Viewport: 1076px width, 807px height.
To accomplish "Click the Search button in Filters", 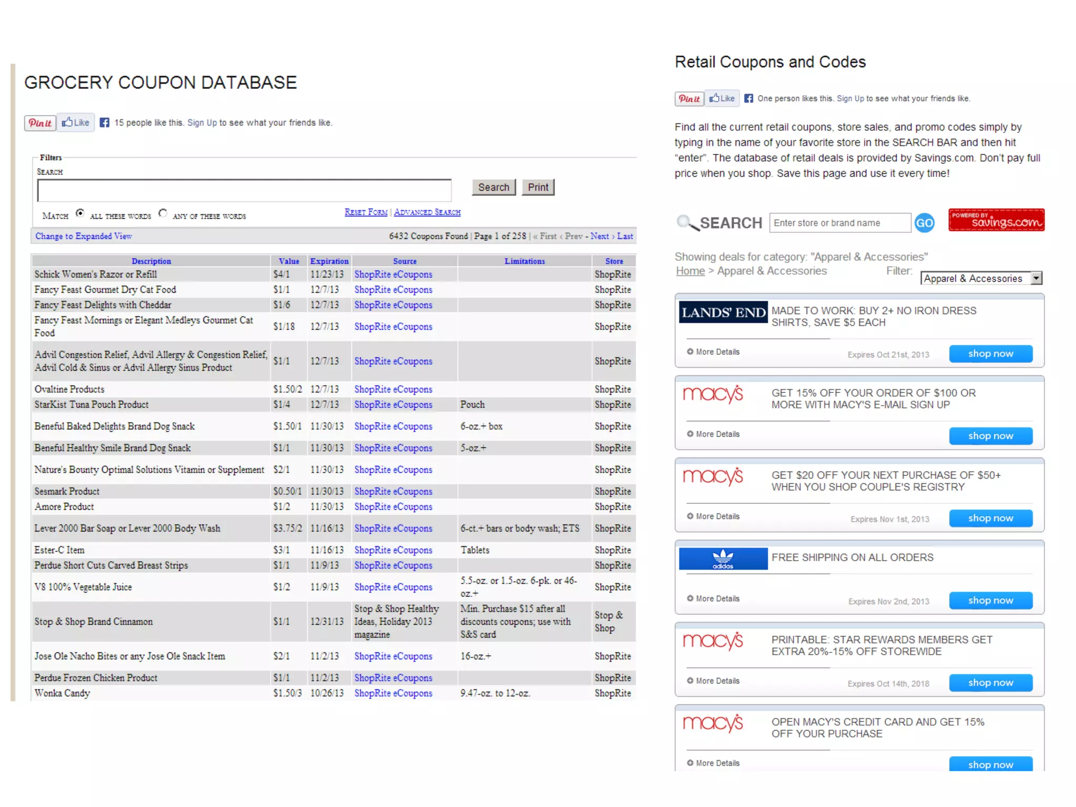I will (x=493, y=188).
